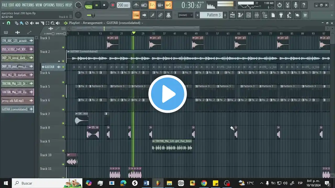
Task: Open the Mixer window icon
Action: (257, 15)
